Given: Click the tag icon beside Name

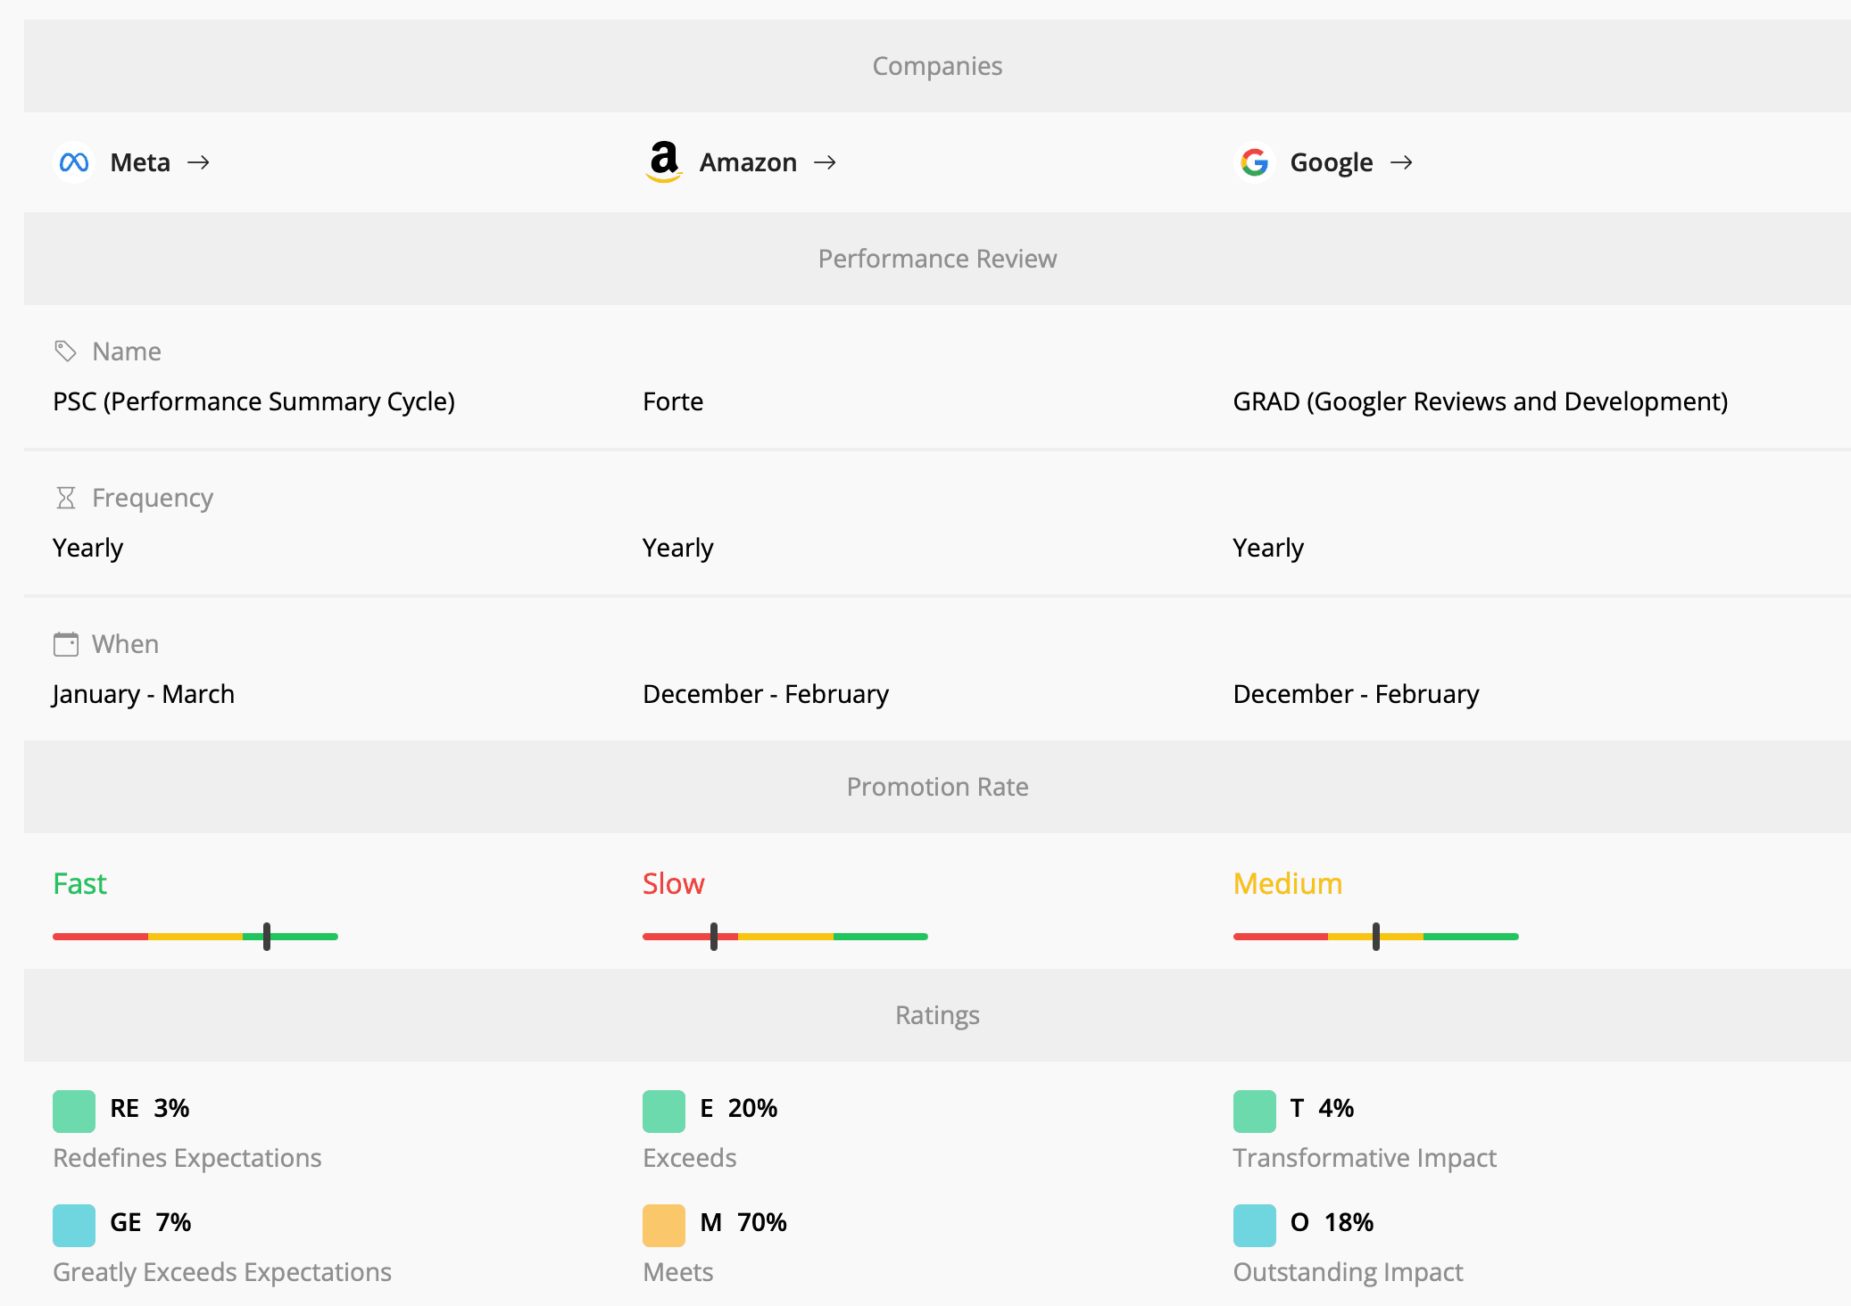Looking at the screenshot, I should [65, 351].
